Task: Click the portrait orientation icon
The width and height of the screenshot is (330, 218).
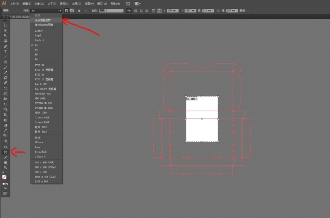Action: pos(67,10)
